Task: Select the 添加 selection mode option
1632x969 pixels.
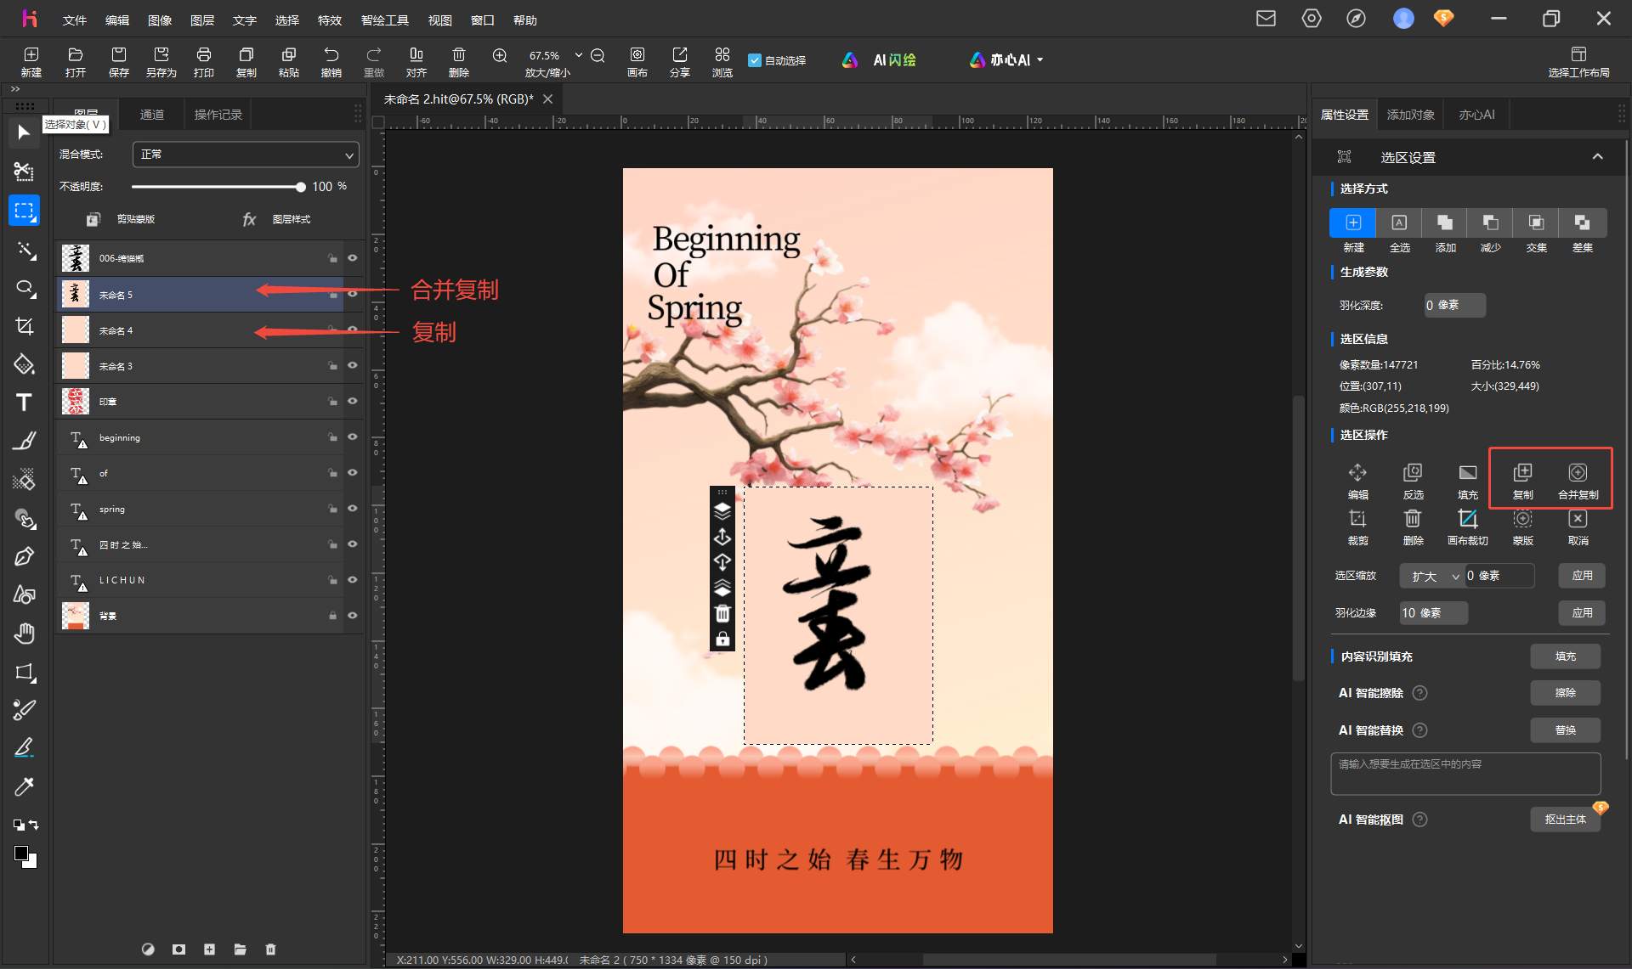Action: click(1445, 223)
